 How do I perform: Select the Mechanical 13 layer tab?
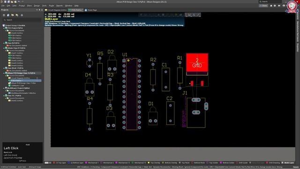pyautogui.click(x=123, y=163)
